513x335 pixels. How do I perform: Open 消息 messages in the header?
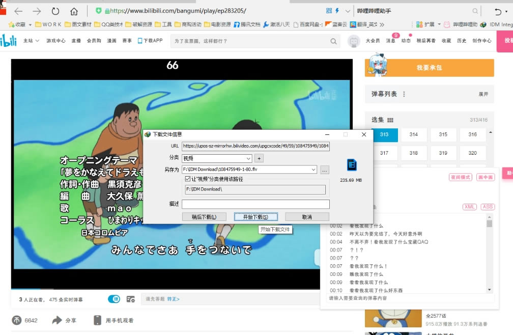click(391, 41)
